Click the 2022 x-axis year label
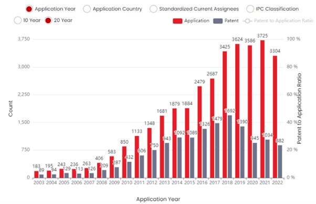 pyautogui.click(x=277, y=183)
